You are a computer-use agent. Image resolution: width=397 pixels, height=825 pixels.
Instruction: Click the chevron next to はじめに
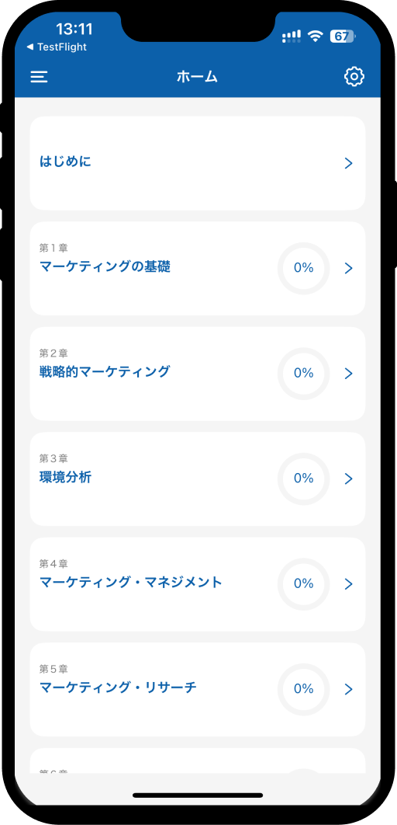(348, 163)
